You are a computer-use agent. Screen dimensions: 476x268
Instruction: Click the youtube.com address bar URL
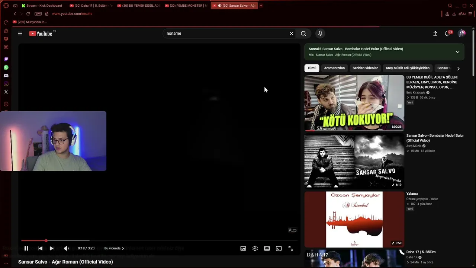[72, 14]
